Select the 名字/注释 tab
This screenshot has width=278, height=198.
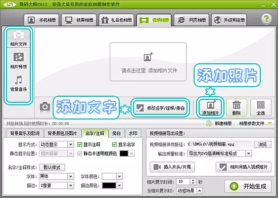[95, 133]
